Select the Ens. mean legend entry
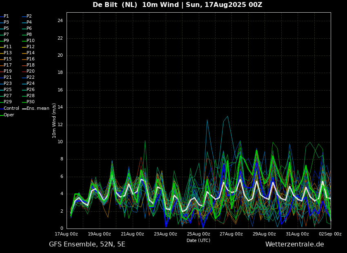 click(x=38, y=109)
